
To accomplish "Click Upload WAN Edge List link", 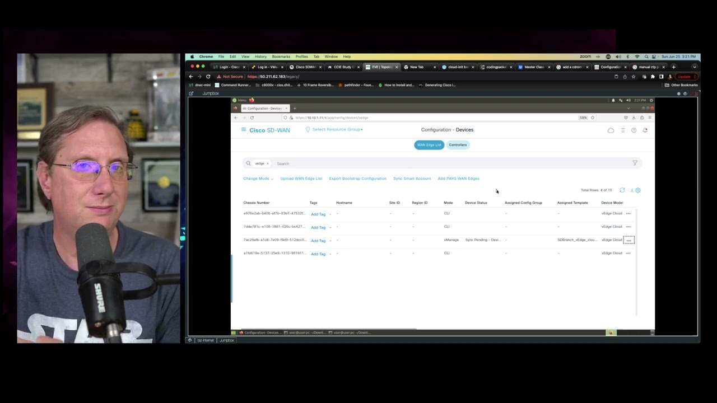I will (301, 179).
